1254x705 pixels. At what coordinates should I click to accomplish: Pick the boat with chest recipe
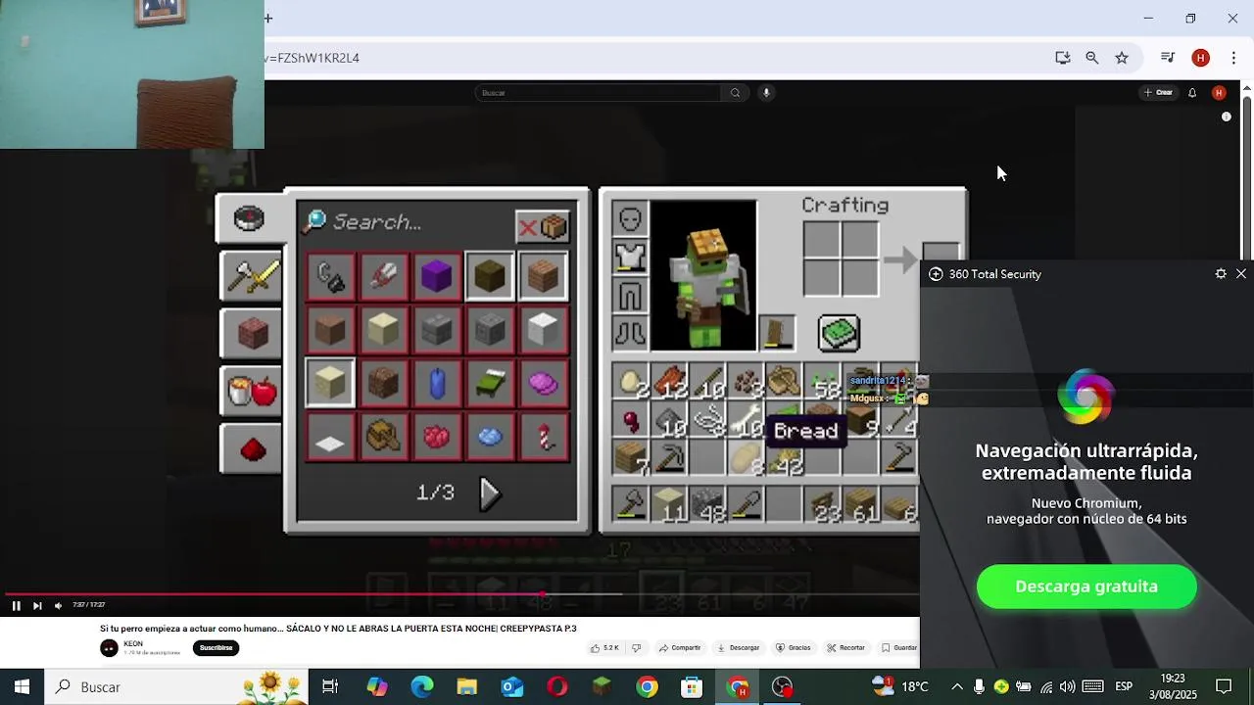coord(383,436)
